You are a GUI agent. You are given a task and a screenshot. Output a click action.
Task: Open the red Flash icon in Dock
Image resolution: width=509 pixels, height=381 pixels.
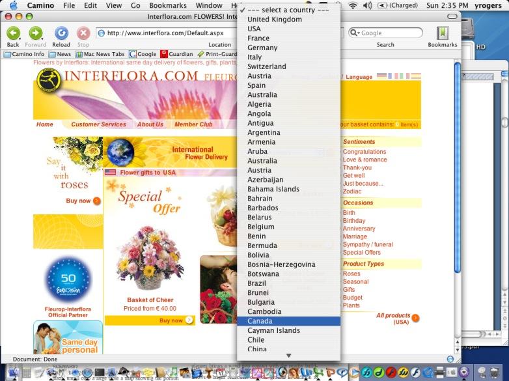(391, 373)
